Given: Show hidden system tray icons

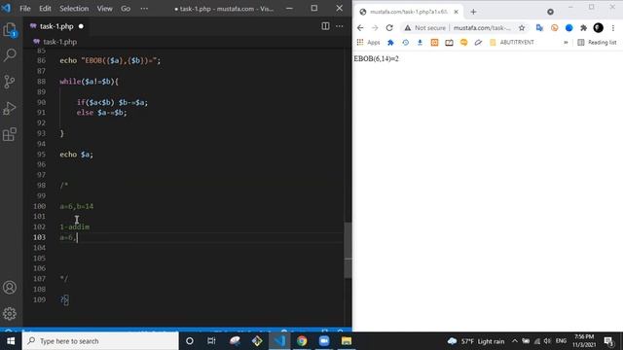Looking at the screenshot, I should tap(515, 341).
